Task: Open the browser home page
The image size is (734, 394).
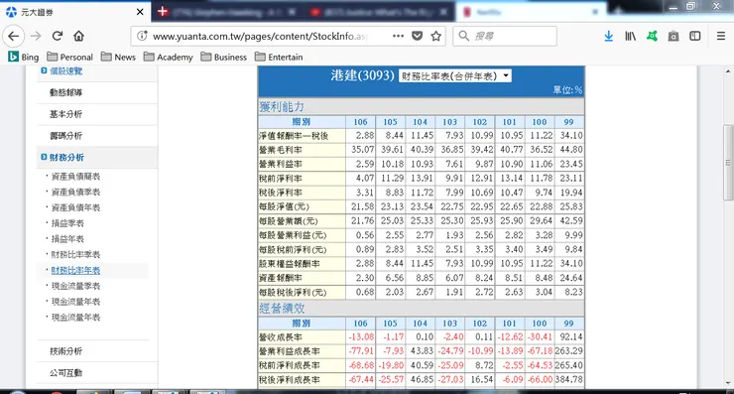Action: 78,36
